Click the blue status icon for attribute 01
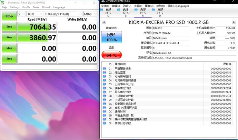The height and width of the screenshot is (140, 238). click(104, 68)
